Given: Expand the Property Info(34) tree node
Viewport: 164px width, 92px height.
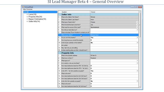Looking at the screenshot, I should tap(27, 17).
